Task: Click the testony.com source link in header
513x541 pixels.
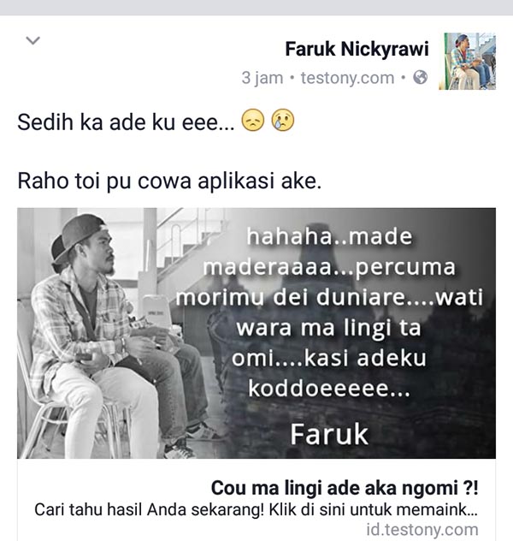Action: click(347, 78)
